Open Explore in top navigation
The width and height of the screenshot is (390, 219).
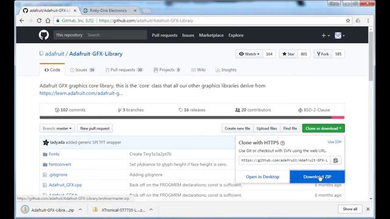pos(236,35)
